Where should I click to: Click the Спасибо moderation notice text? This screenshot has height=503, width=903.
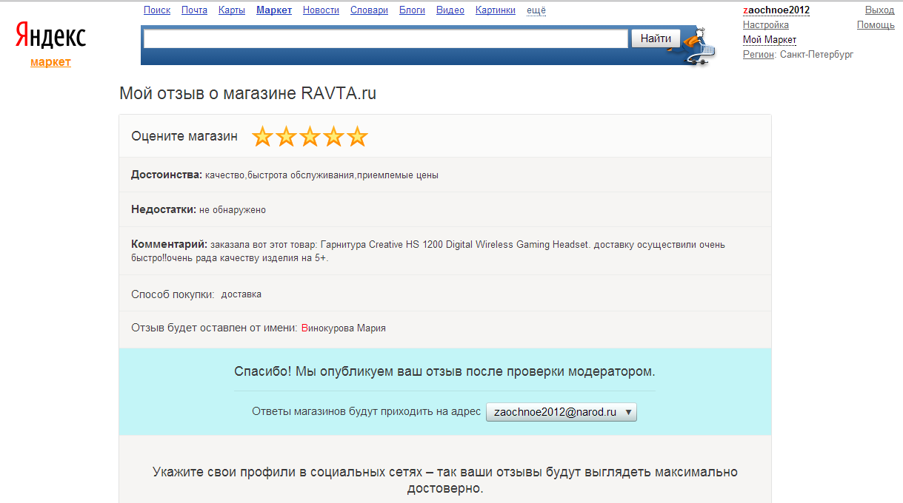444,371
